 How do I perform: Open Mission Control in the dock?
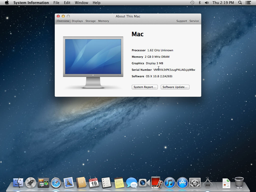(43, 182)
